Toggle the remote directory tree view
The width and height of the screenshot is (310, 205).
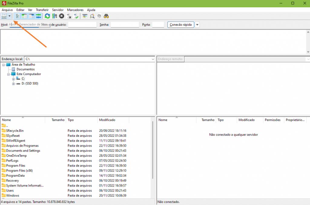click(31, 16)
